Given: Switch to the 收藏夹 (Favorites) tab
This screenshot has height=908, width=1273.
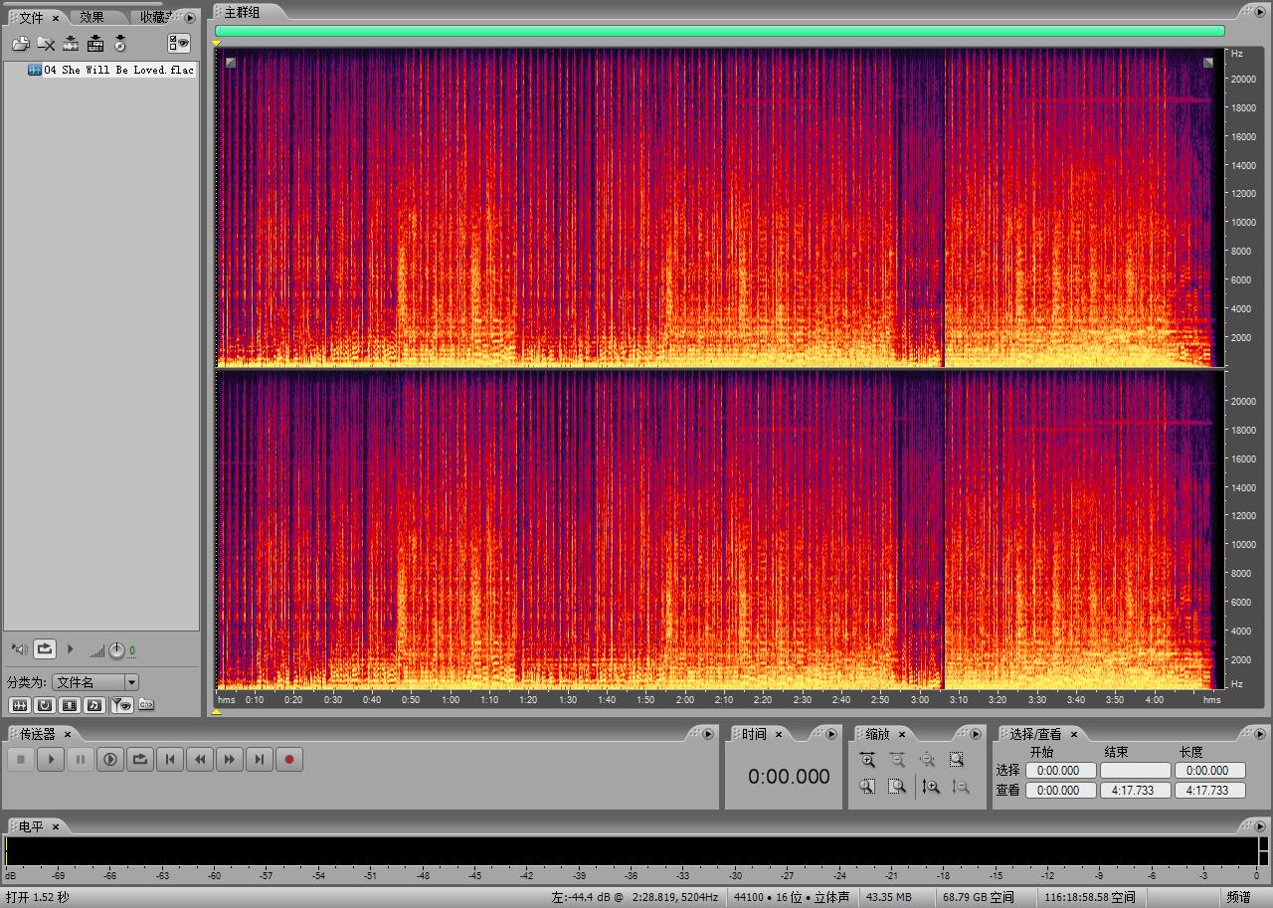Looking at the screenshot, I should tap(153, 17).
